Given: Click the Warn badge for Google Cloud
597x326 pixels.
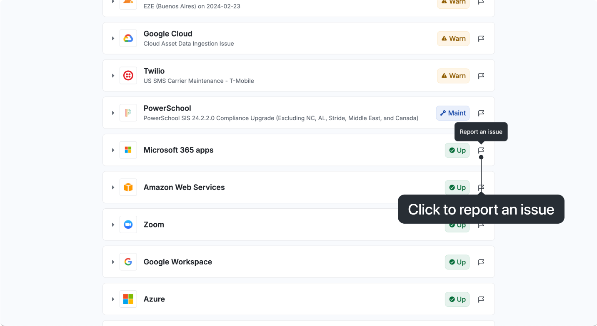Looking at the screenshot, I should coord(453,39).
